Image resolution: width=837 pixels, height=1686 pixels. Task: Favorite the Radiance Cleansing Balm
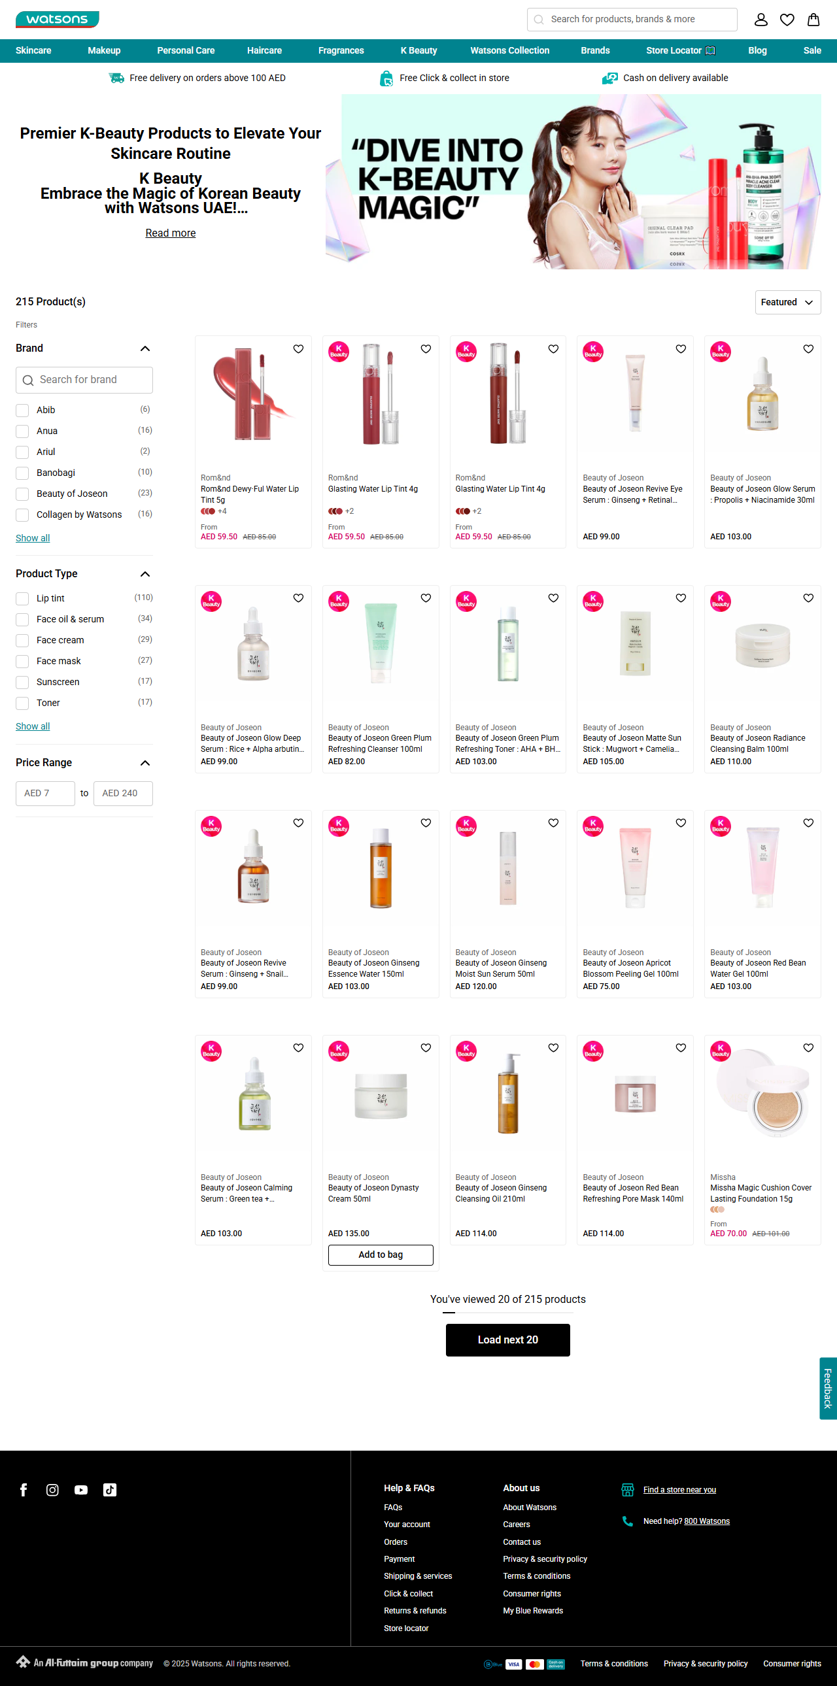pos(808,598)
